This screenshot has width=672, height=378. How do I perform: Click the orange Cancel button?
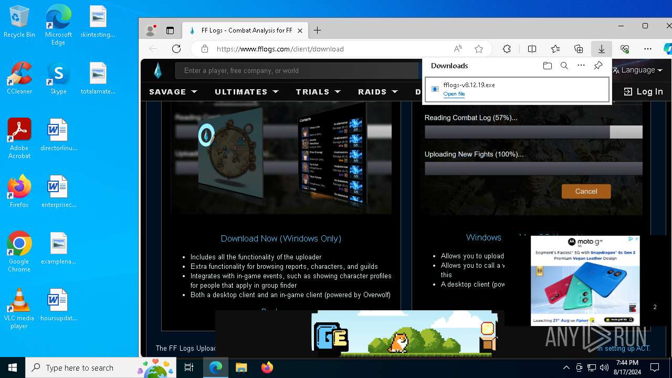[x=586, y=191]
